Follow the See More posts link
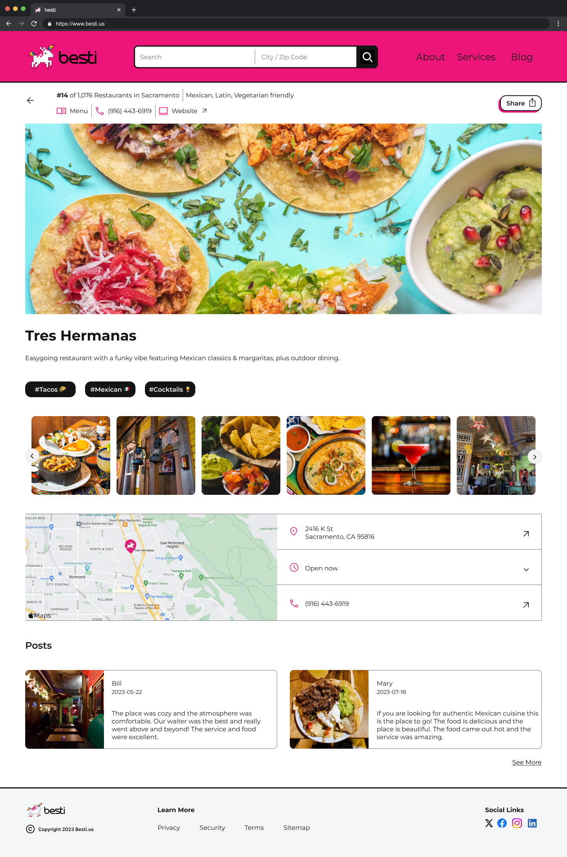 tap(527, 763)
